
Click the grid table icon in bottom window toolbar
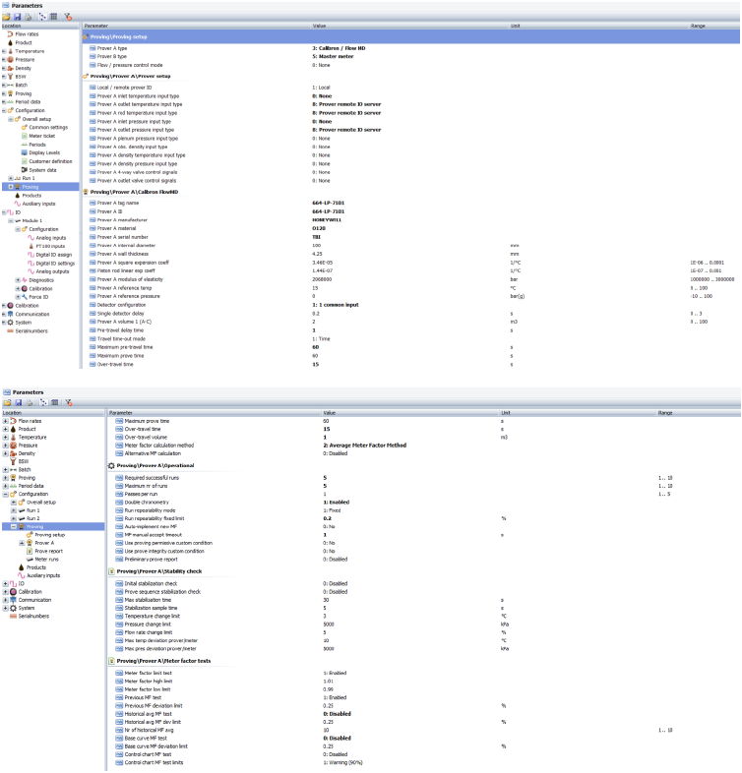pyautogui.click(x=55, y=403)
